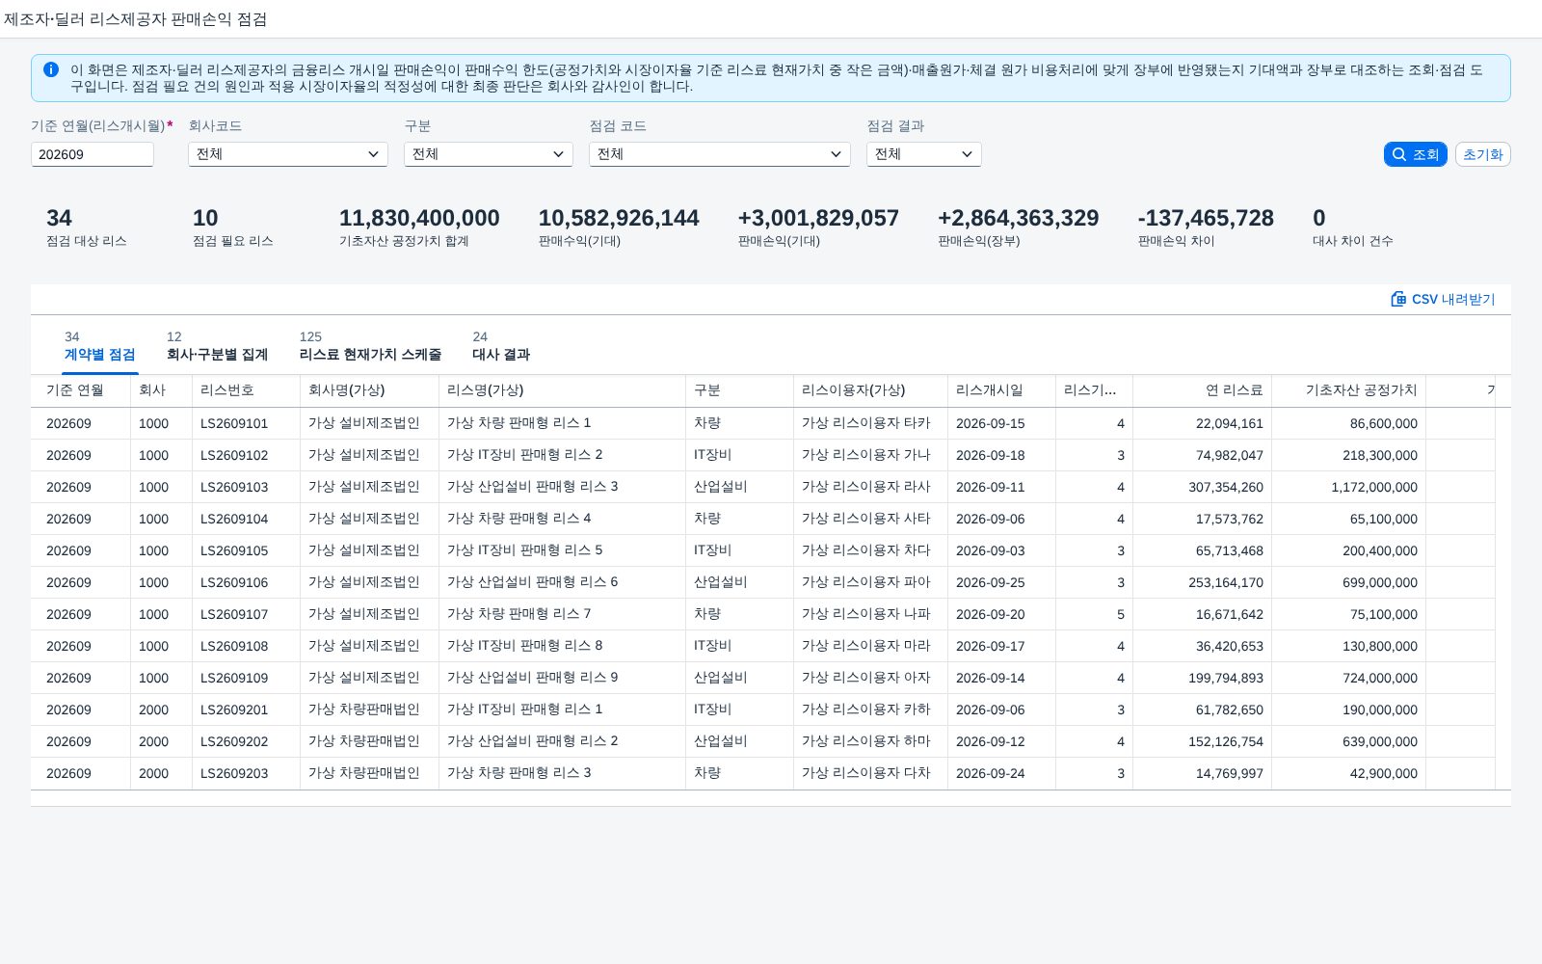Go to 대사 결과 tab
The image size is (1542, 964).
pos(501,346)
